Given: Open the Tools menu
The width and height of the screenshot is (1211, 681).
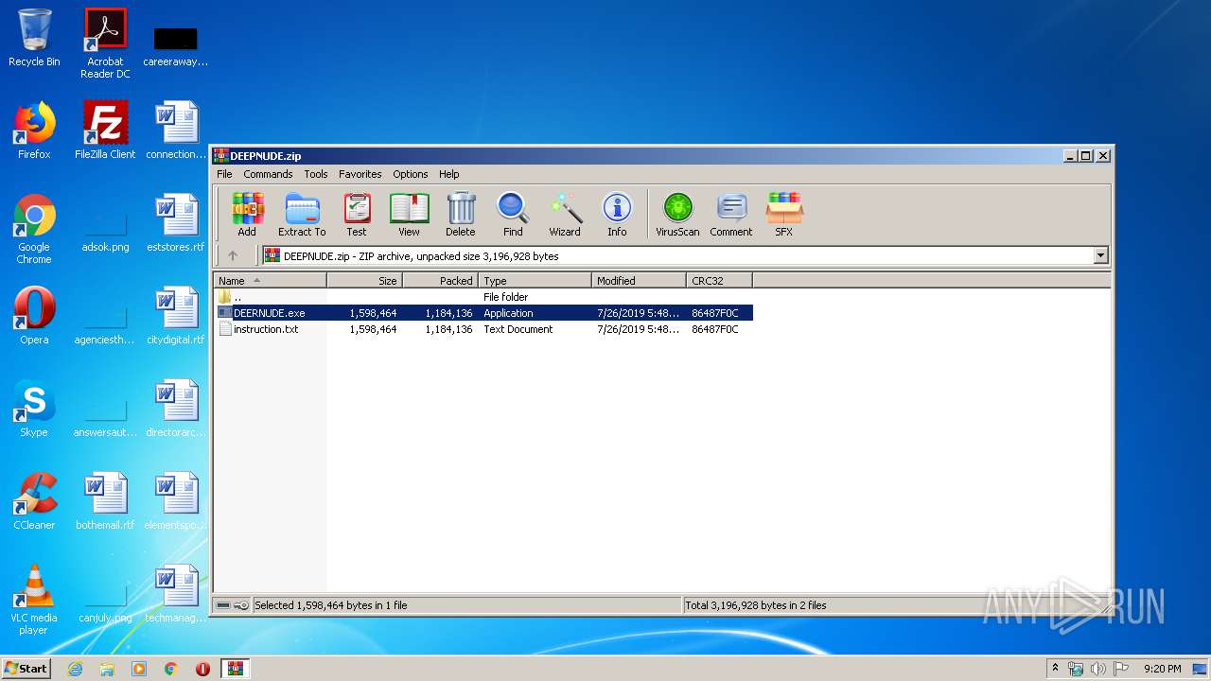Looking at the screenshot, I should [x=316, y=174].
